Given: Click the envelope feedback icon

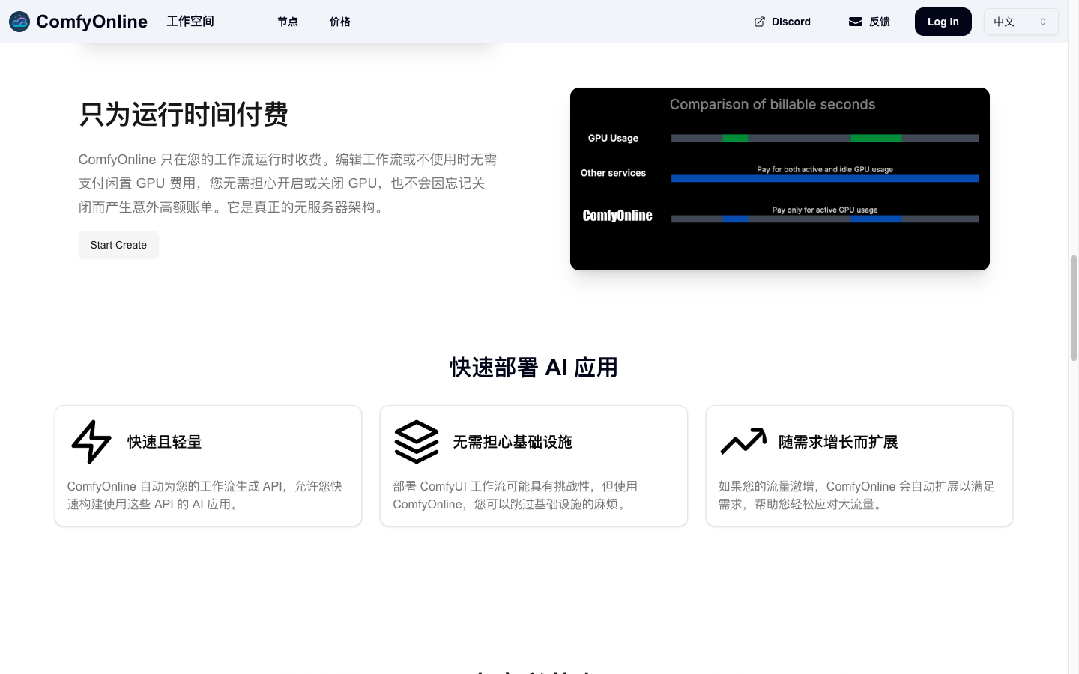Looking at the screenshot, I should coord(856,22).
